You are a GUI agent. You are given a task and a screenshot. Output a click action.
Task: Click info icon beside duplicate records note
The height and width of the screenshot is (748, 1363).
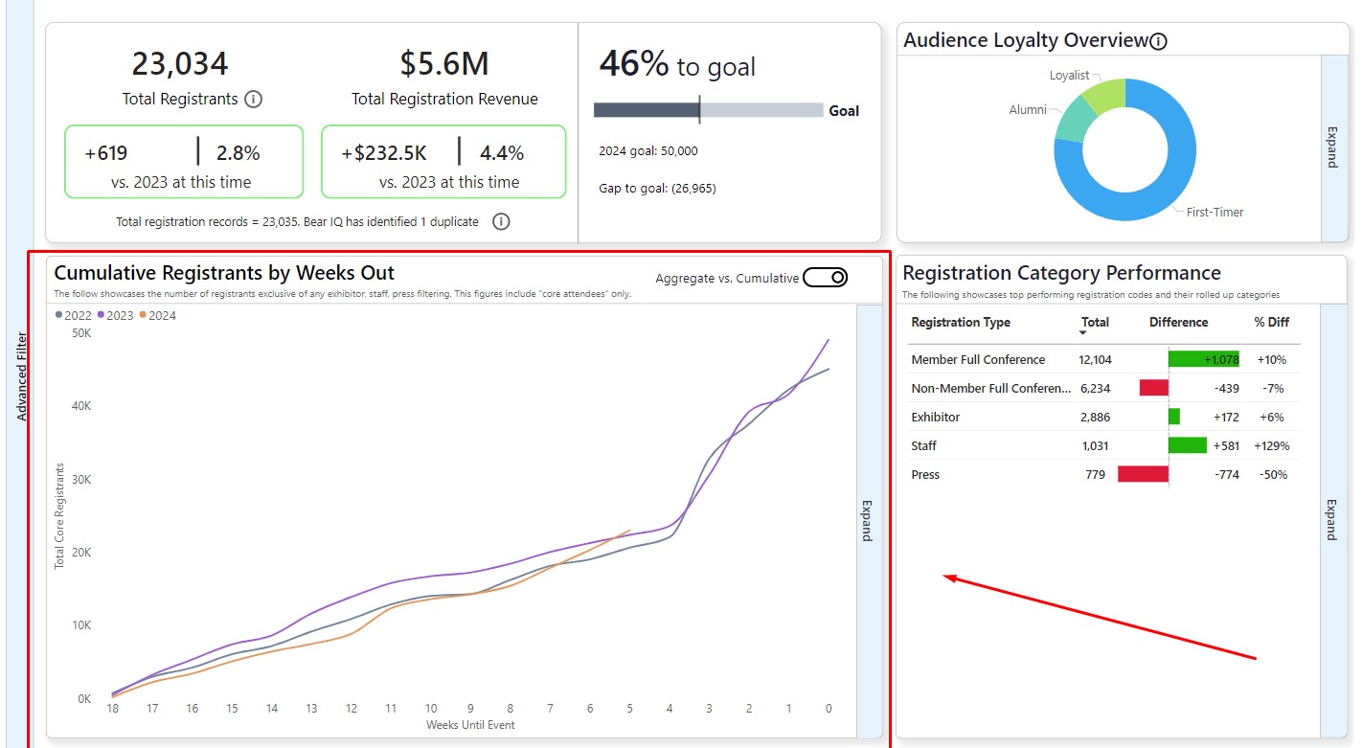click(500, 222)
